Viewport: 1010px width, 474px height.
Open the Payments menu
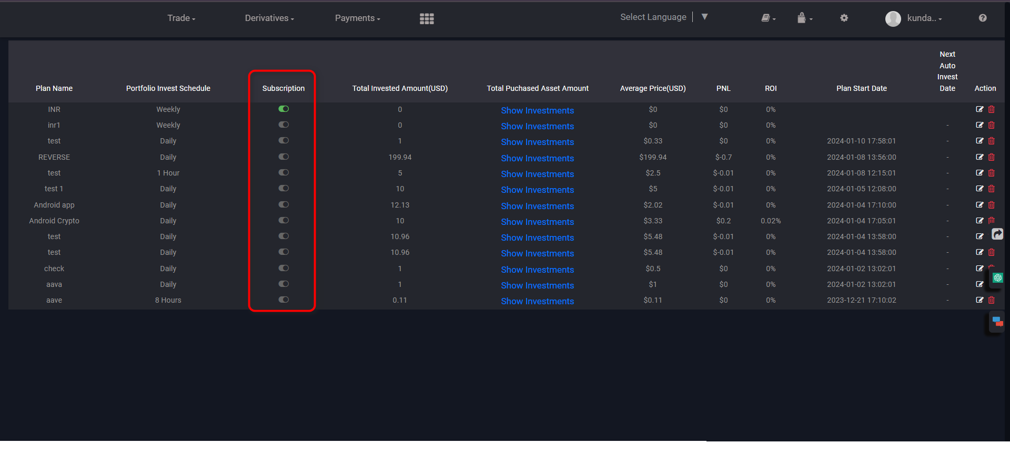357,18
